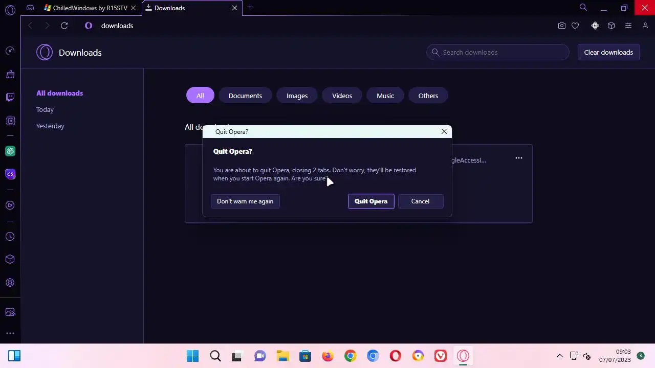Open sidebar three-dots setup
The height and width of the screenshot is (368, 655).
pos(10,333)
